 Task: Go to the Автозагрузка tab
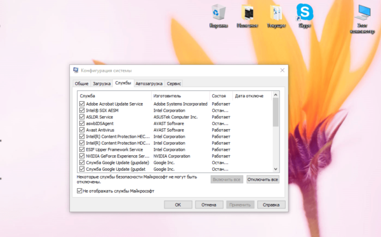(149, 84)
